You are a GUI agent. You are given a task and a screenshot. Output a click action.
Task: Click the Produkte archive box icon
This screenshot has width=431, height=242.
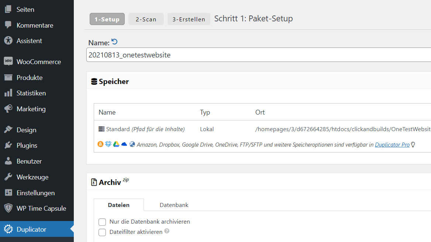tap(8, 77)
